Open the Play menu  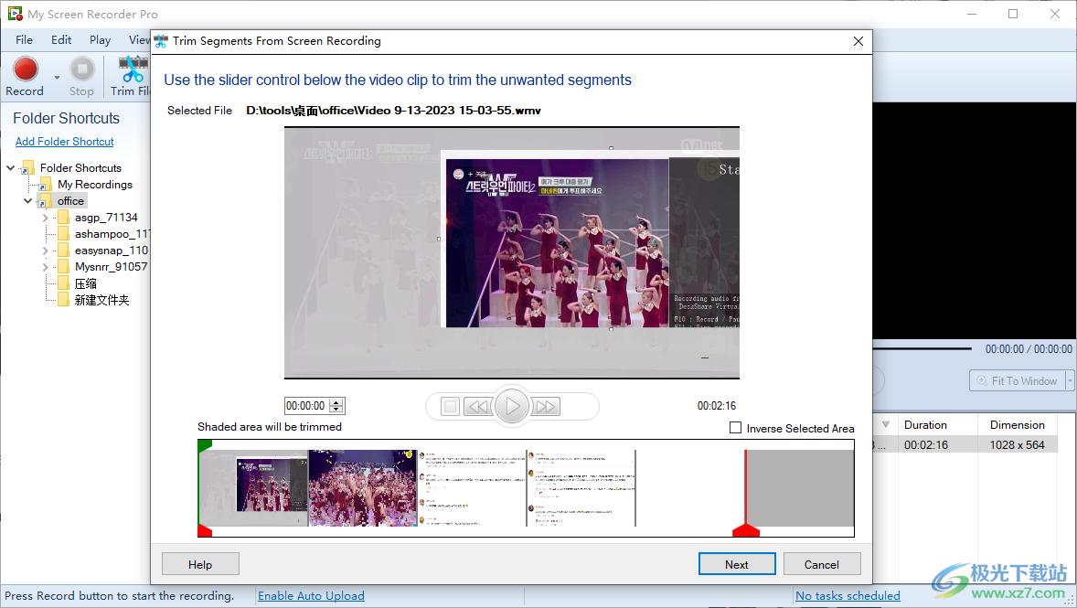(x=100, y=39)
